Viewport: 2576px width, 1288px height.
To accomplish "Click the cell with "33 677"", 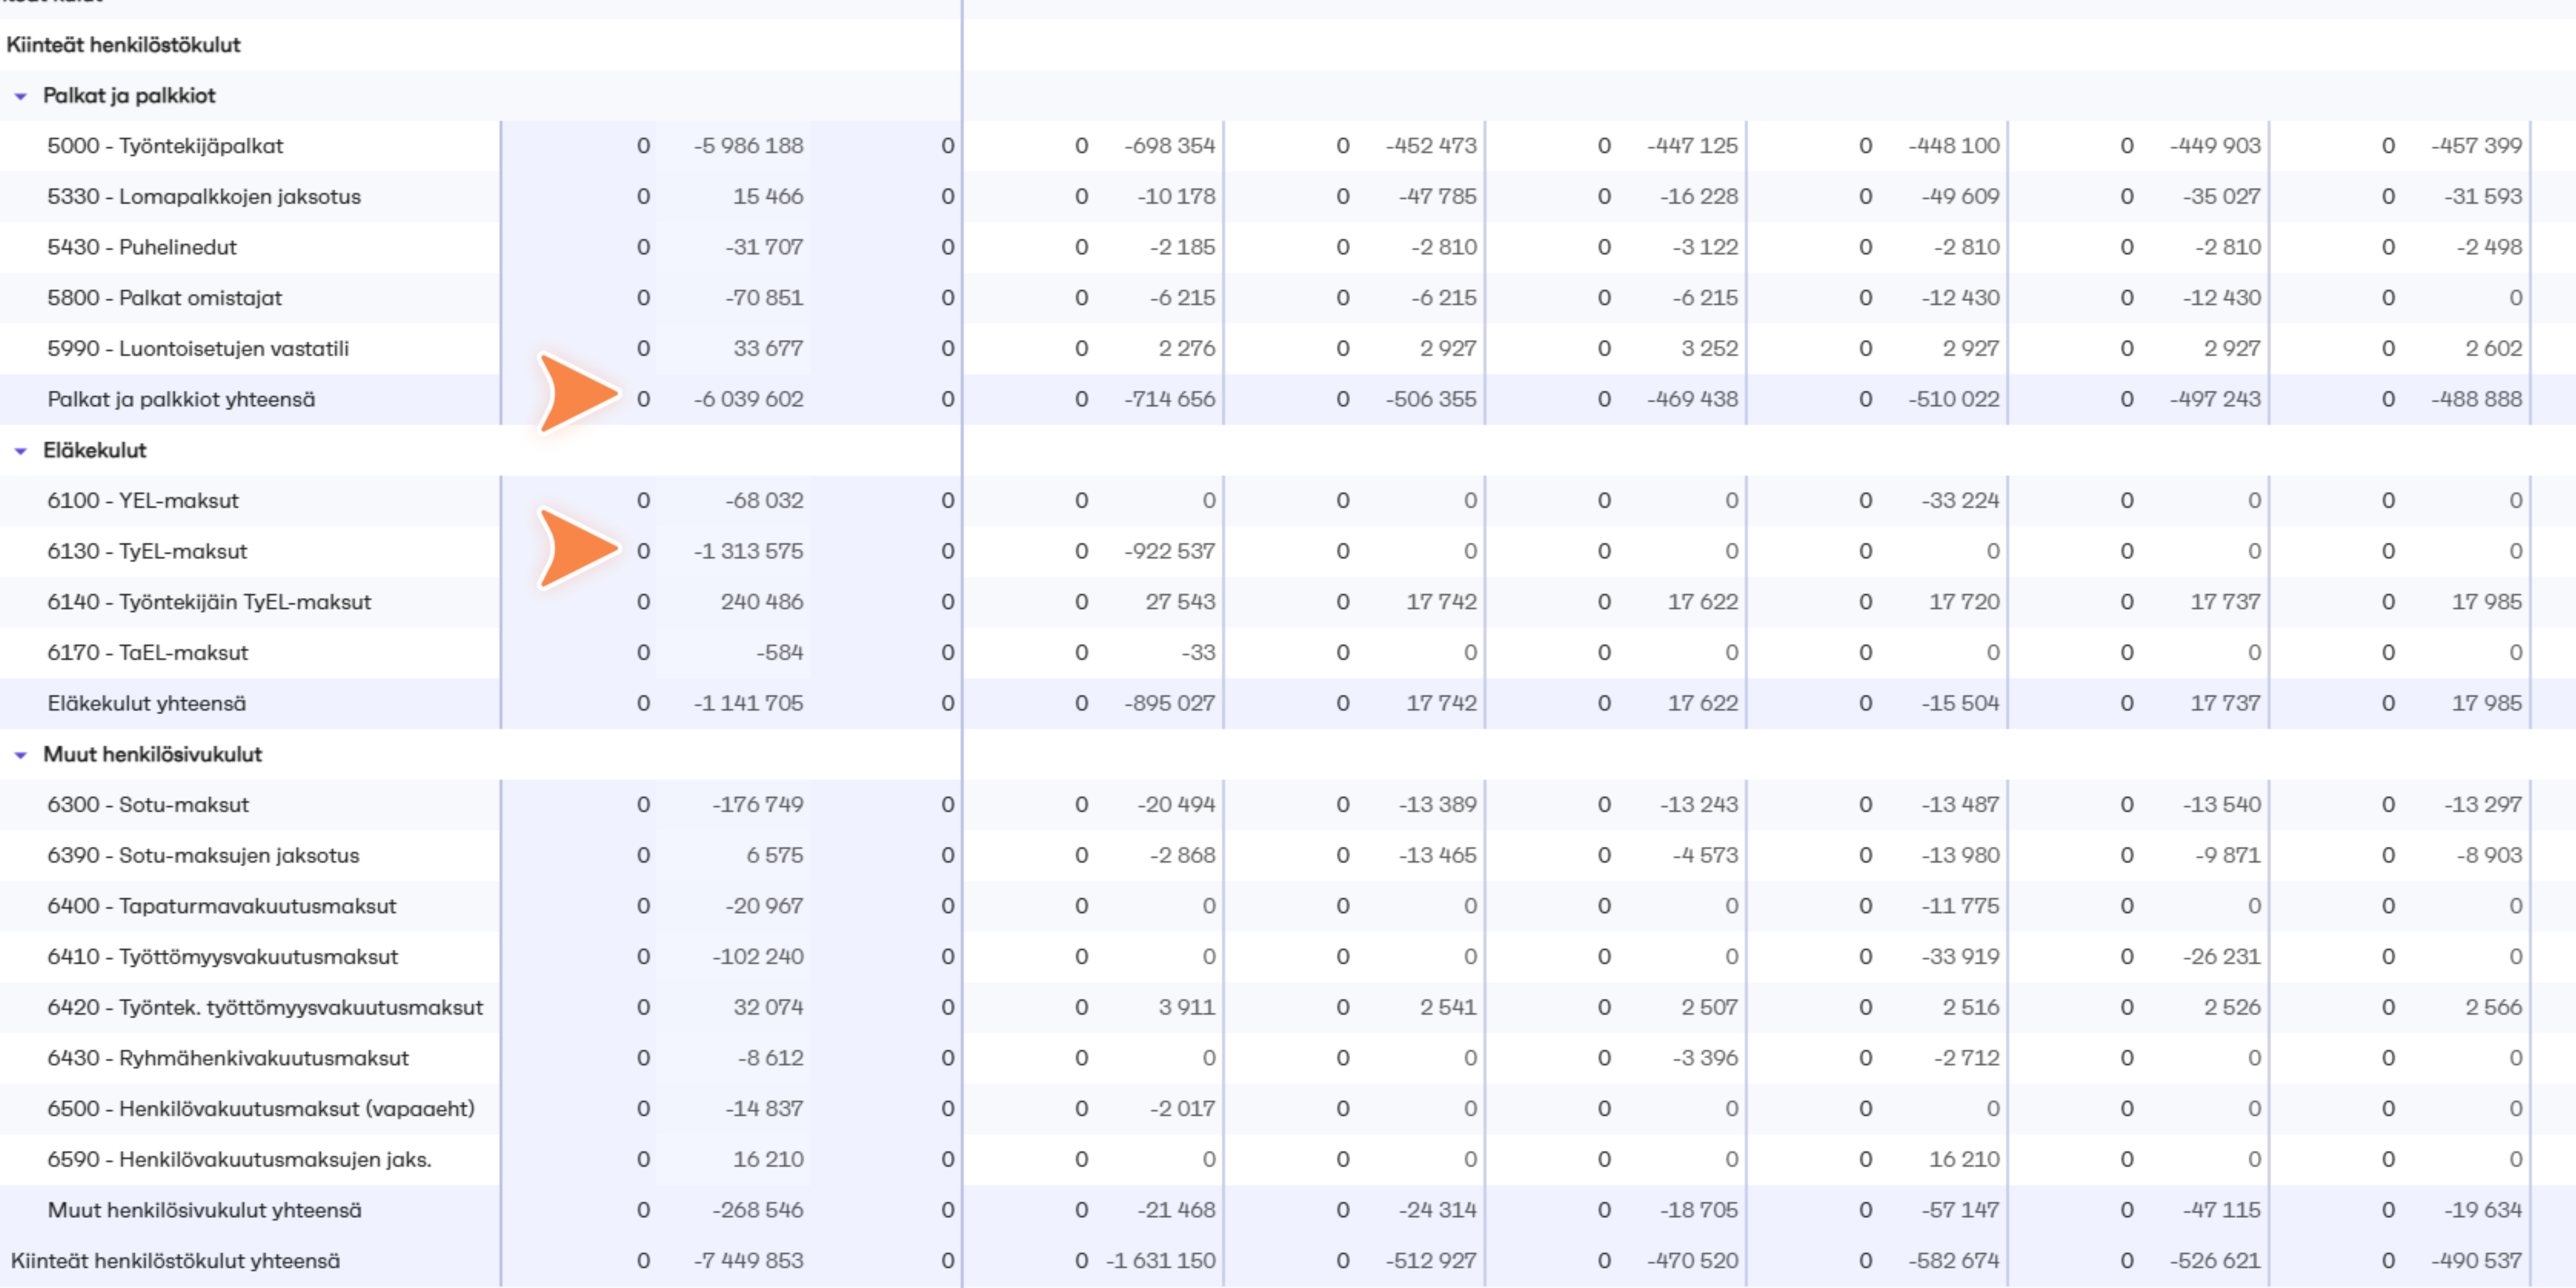I will click(x=768, y=349).
